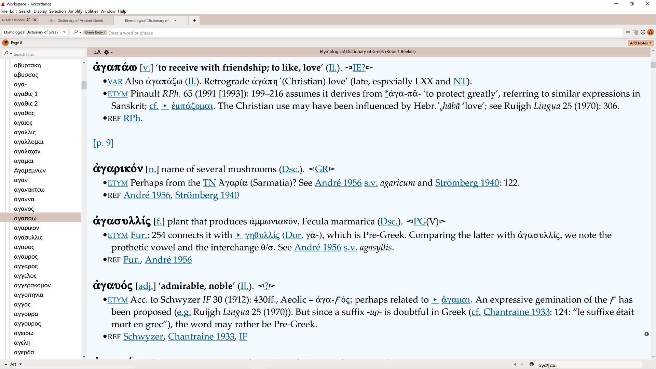656x369 pixels.
Task: Click the André 1956 reference link under ἀγαρικόν
Action: click(x=147, y=195)
